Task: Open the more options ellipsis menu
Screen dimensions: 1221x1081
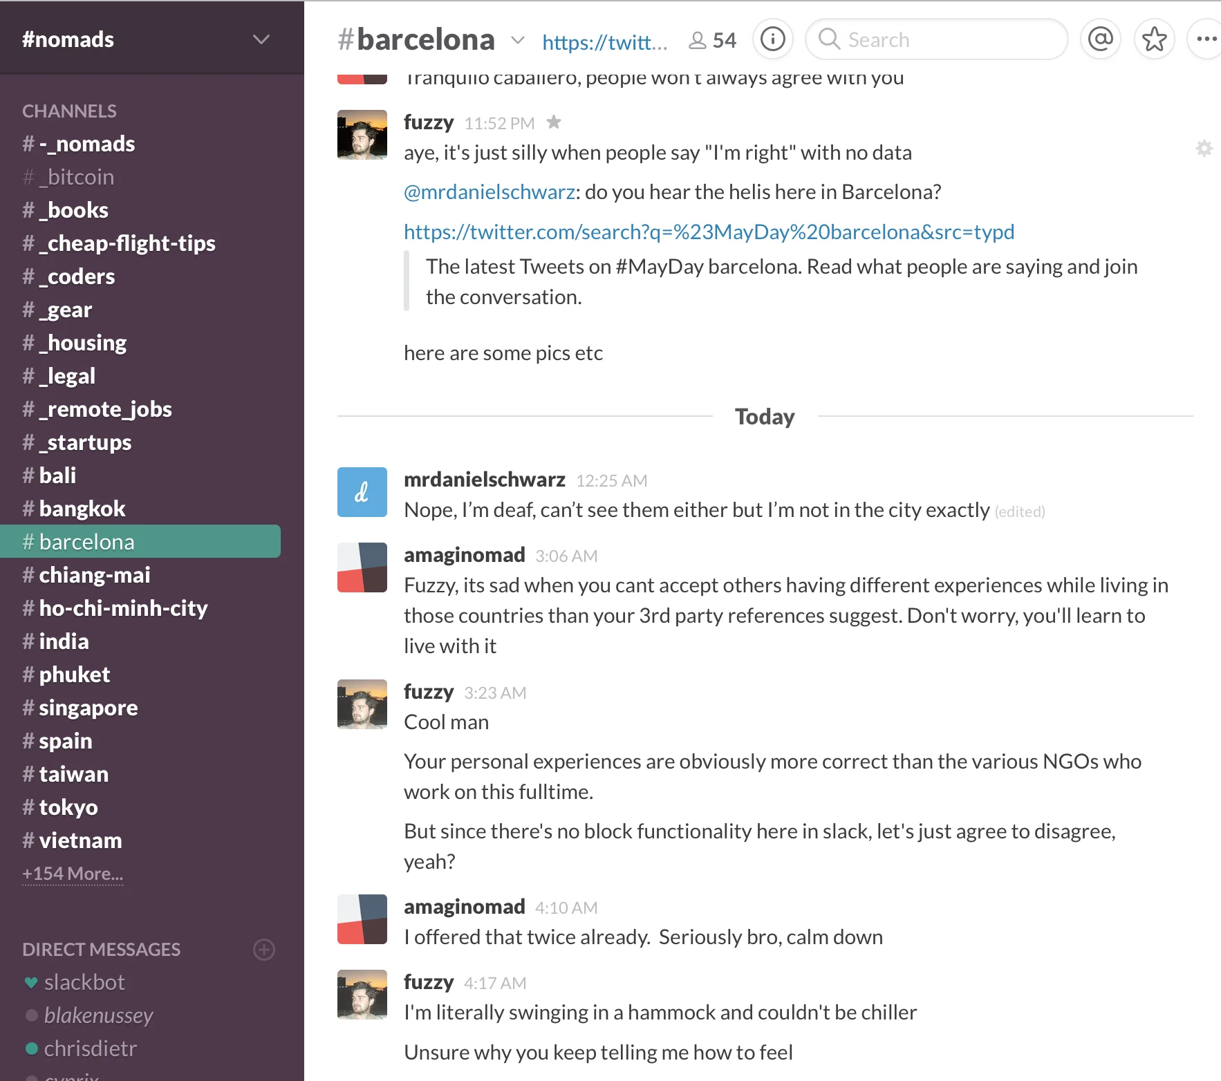Action: click(1206, 39)
